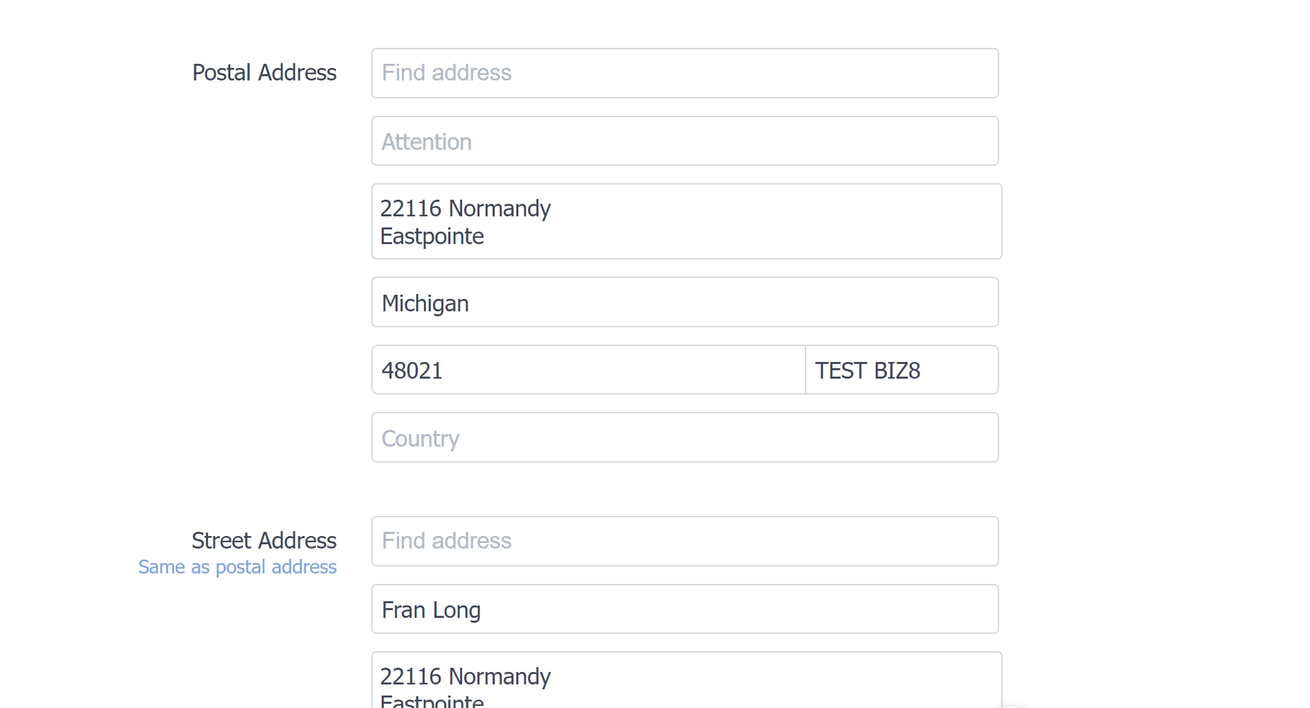Screen dimensions: 1310x708
Task: Click the 48021 postal code field
Action: pyautogui.click(x=588, y=370)
